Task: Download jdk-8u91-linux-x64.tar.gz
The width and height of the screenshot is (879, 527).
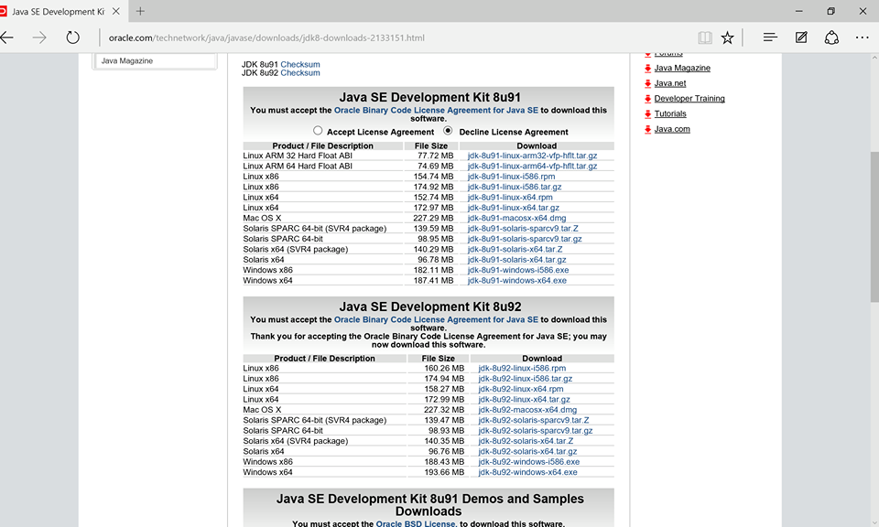Action: click(x=513, y=208)
